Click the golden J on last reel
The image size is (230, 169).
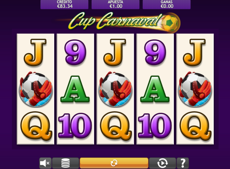pos(195,52)
